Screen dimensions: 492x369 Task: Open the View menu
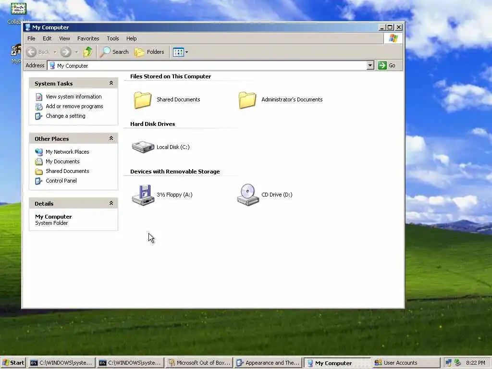[64, 38]
